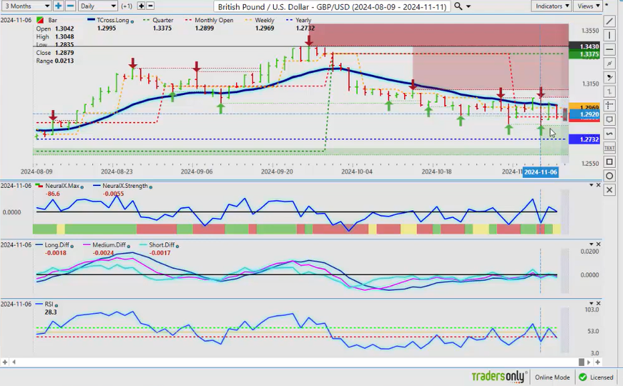This screenshot has height=386, width=623.
Task: Select the horizontal line drawing tool
Action: tap(610, 50)
